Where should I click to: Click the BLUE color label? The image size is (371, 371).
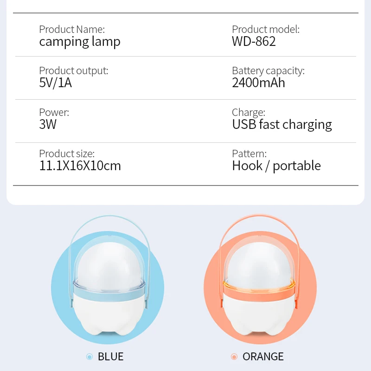point(110,357)
